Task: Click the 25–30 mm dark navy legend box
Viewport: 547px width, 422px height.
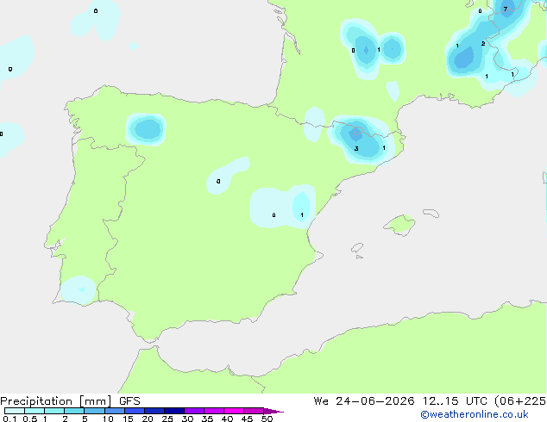Action: tap(174, 411)
